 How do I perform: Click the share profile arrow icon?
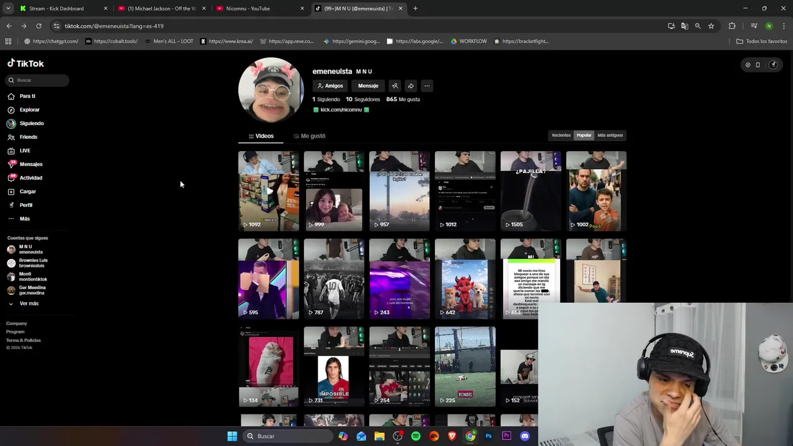[411, 86]
